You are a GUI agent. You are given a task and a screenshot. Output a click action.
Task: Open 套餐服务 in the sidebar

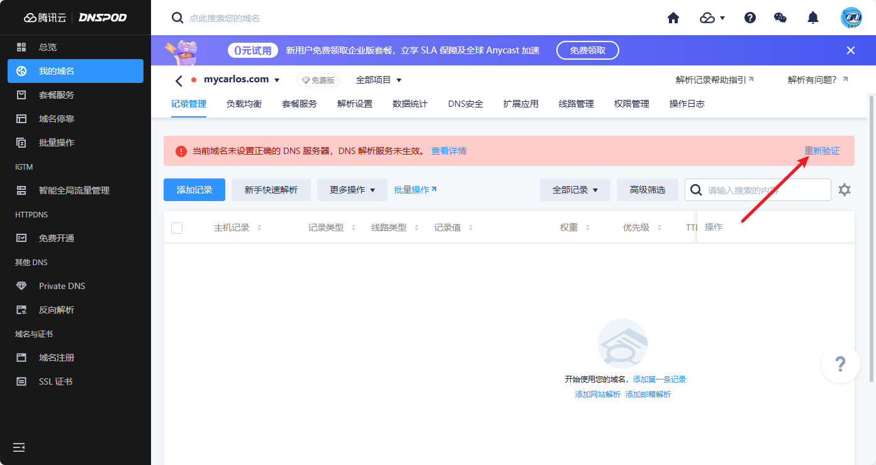(76, 95)
